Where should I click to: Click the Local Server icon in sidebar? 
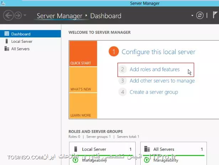[6, 41]
